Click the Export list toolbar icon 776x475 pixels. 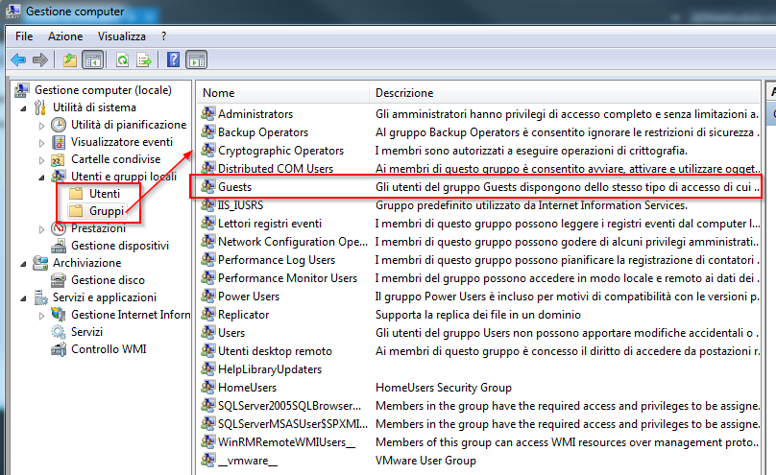pyautogui.click(x=144, y=59)
